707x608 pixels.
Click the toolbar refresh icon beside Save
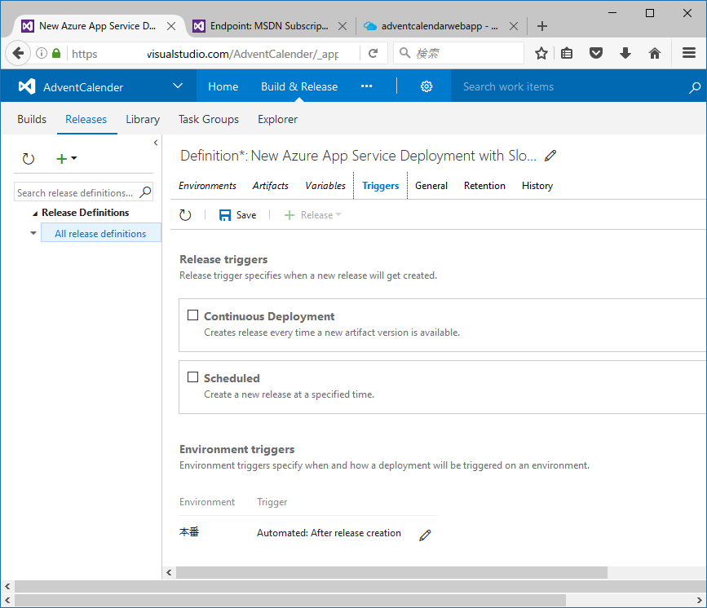point(185,215)
